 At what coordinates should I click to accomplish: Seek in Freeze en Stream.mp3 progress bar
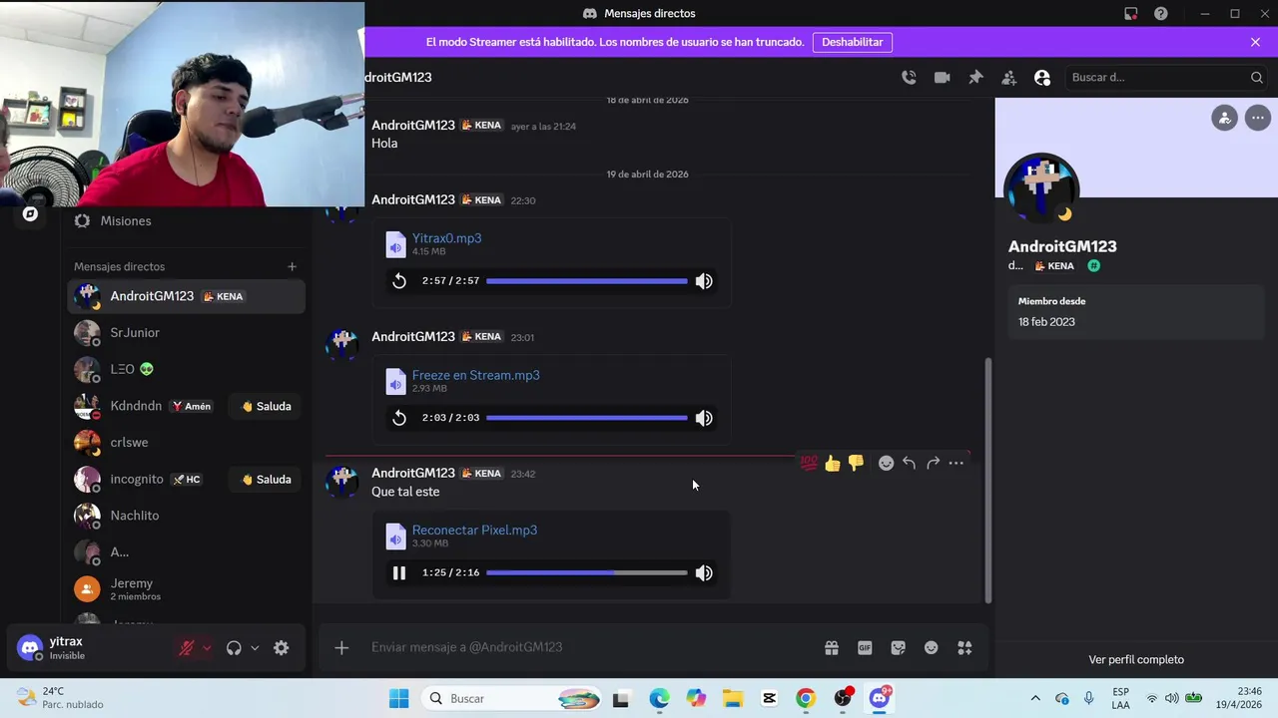coord(586,418)
